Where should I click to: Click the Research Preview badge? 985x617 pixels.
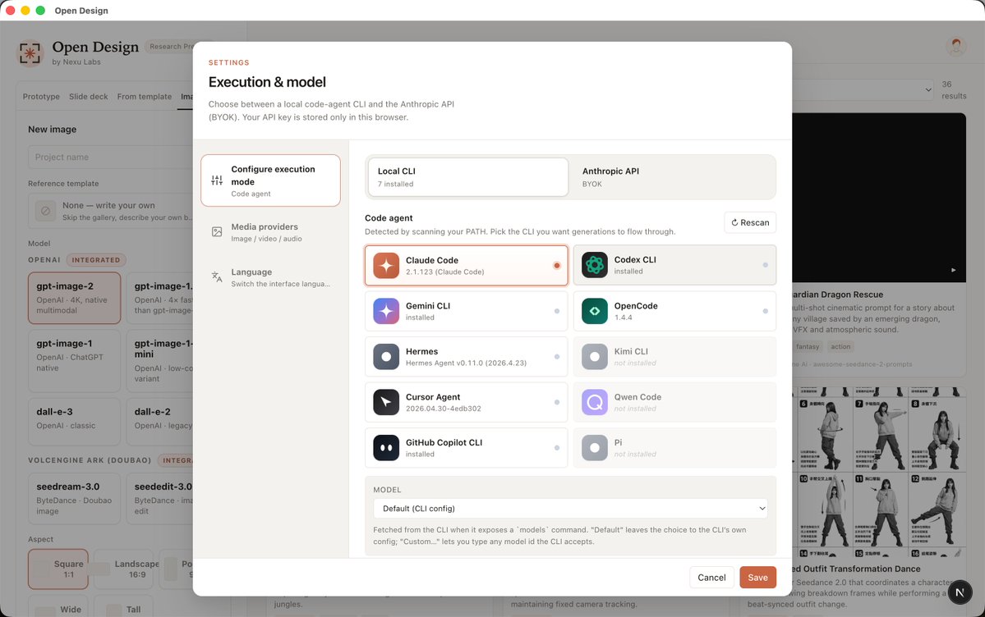pos(169,47)
